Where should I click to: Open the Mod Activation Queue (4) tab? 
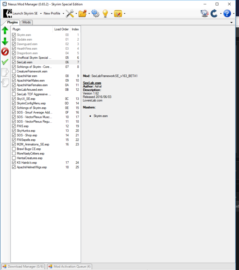[69, 266]
